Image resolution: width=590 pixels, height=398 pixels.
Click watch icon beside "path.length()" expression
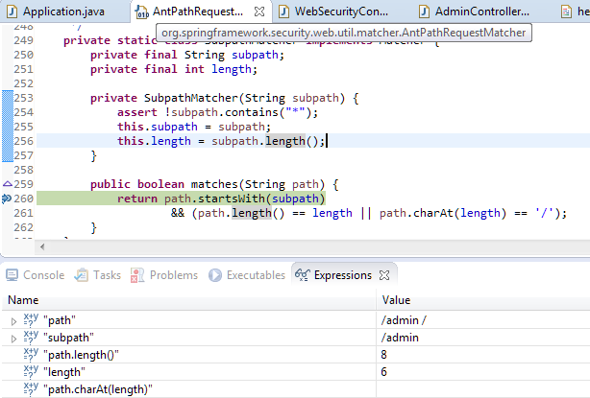point(30,355)
